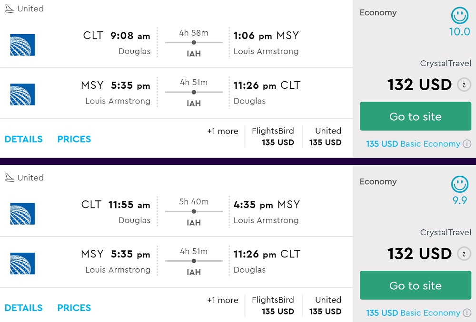Click info icon beside first 132 USD price
The width and height of the screenshot is (476, 322).
pos(464,85)
